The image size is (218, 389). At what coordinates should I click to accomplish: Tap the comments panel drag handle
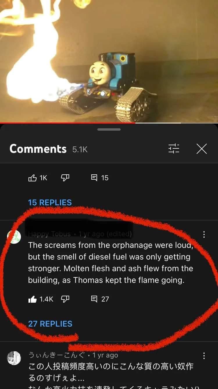109,129
